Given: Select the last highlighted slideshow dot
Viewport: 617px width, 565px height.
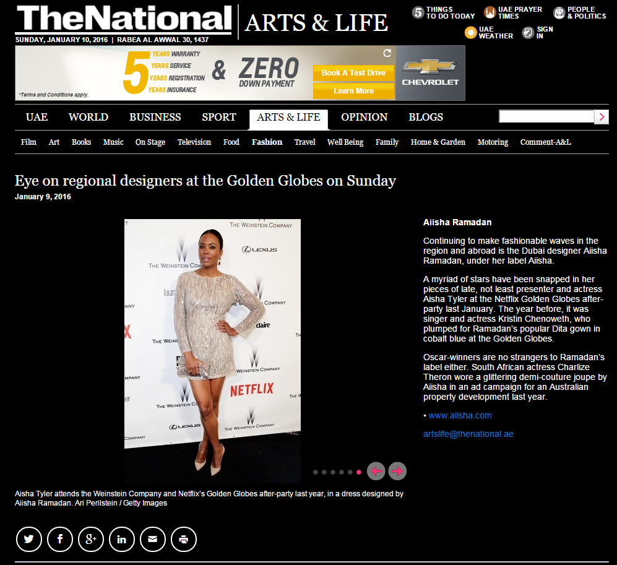Looking at the screenshot, I should coord(359,472).
